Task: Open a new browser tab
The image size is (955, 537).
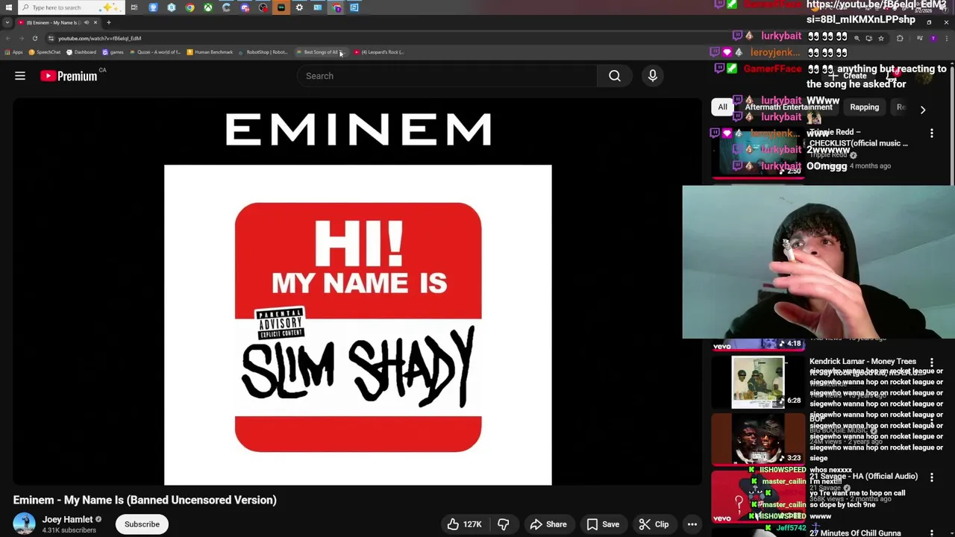Action: pyautogui.click(x=108, y=22)
